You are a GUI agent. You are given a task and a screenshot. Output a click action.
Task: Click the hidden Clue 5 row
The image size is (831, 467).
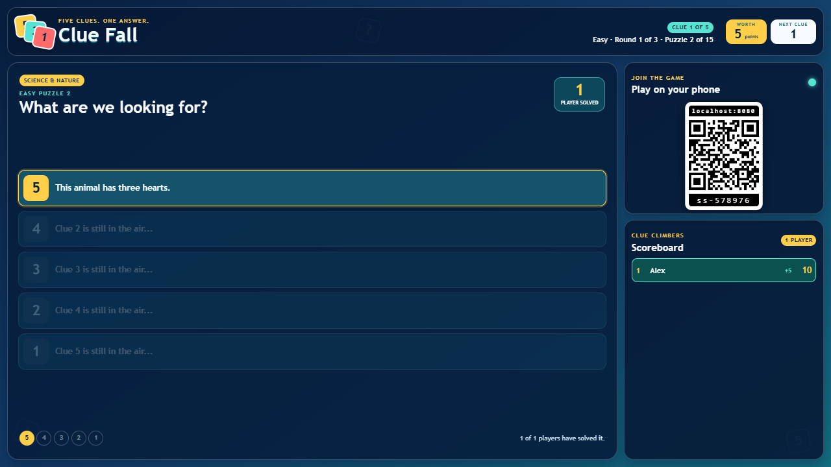coord(312,352)
